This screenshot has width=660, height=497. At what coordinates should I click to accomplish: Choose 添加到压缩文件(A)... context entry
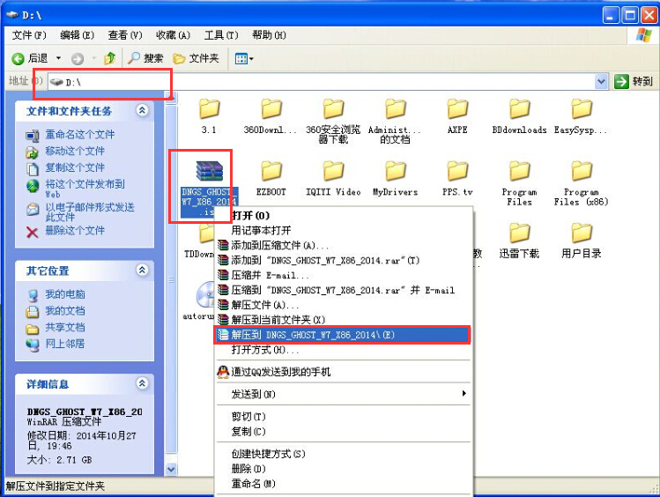[343, 245]
